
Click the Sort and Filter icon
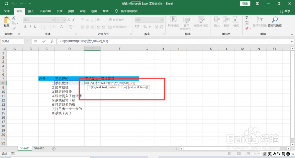click(260, 19)
